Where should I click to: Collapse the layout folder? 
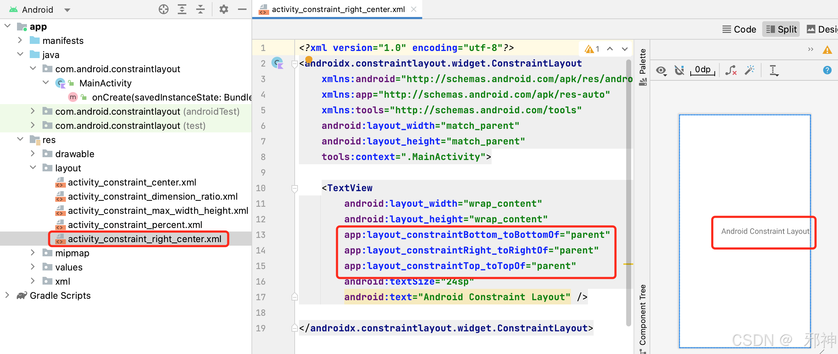pyautogui.click(x=33, y=168)
